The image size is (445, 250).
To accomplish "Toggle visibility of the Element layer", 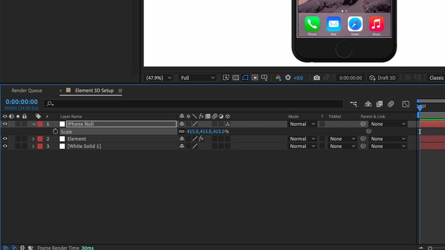I will (x=5, y=139).
